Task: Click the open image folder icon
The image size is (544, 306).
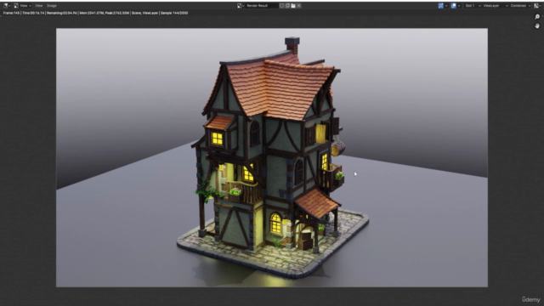Action: pos(293,6)
